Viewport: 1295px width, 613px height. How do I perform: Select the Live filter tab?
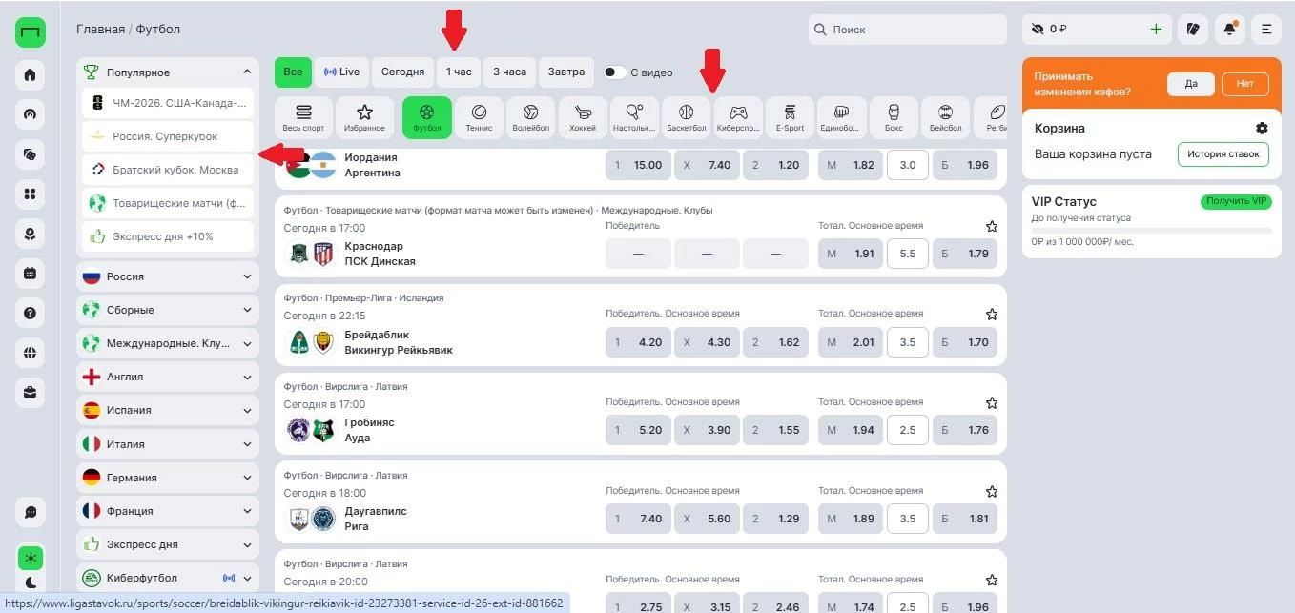pos(341,72)
